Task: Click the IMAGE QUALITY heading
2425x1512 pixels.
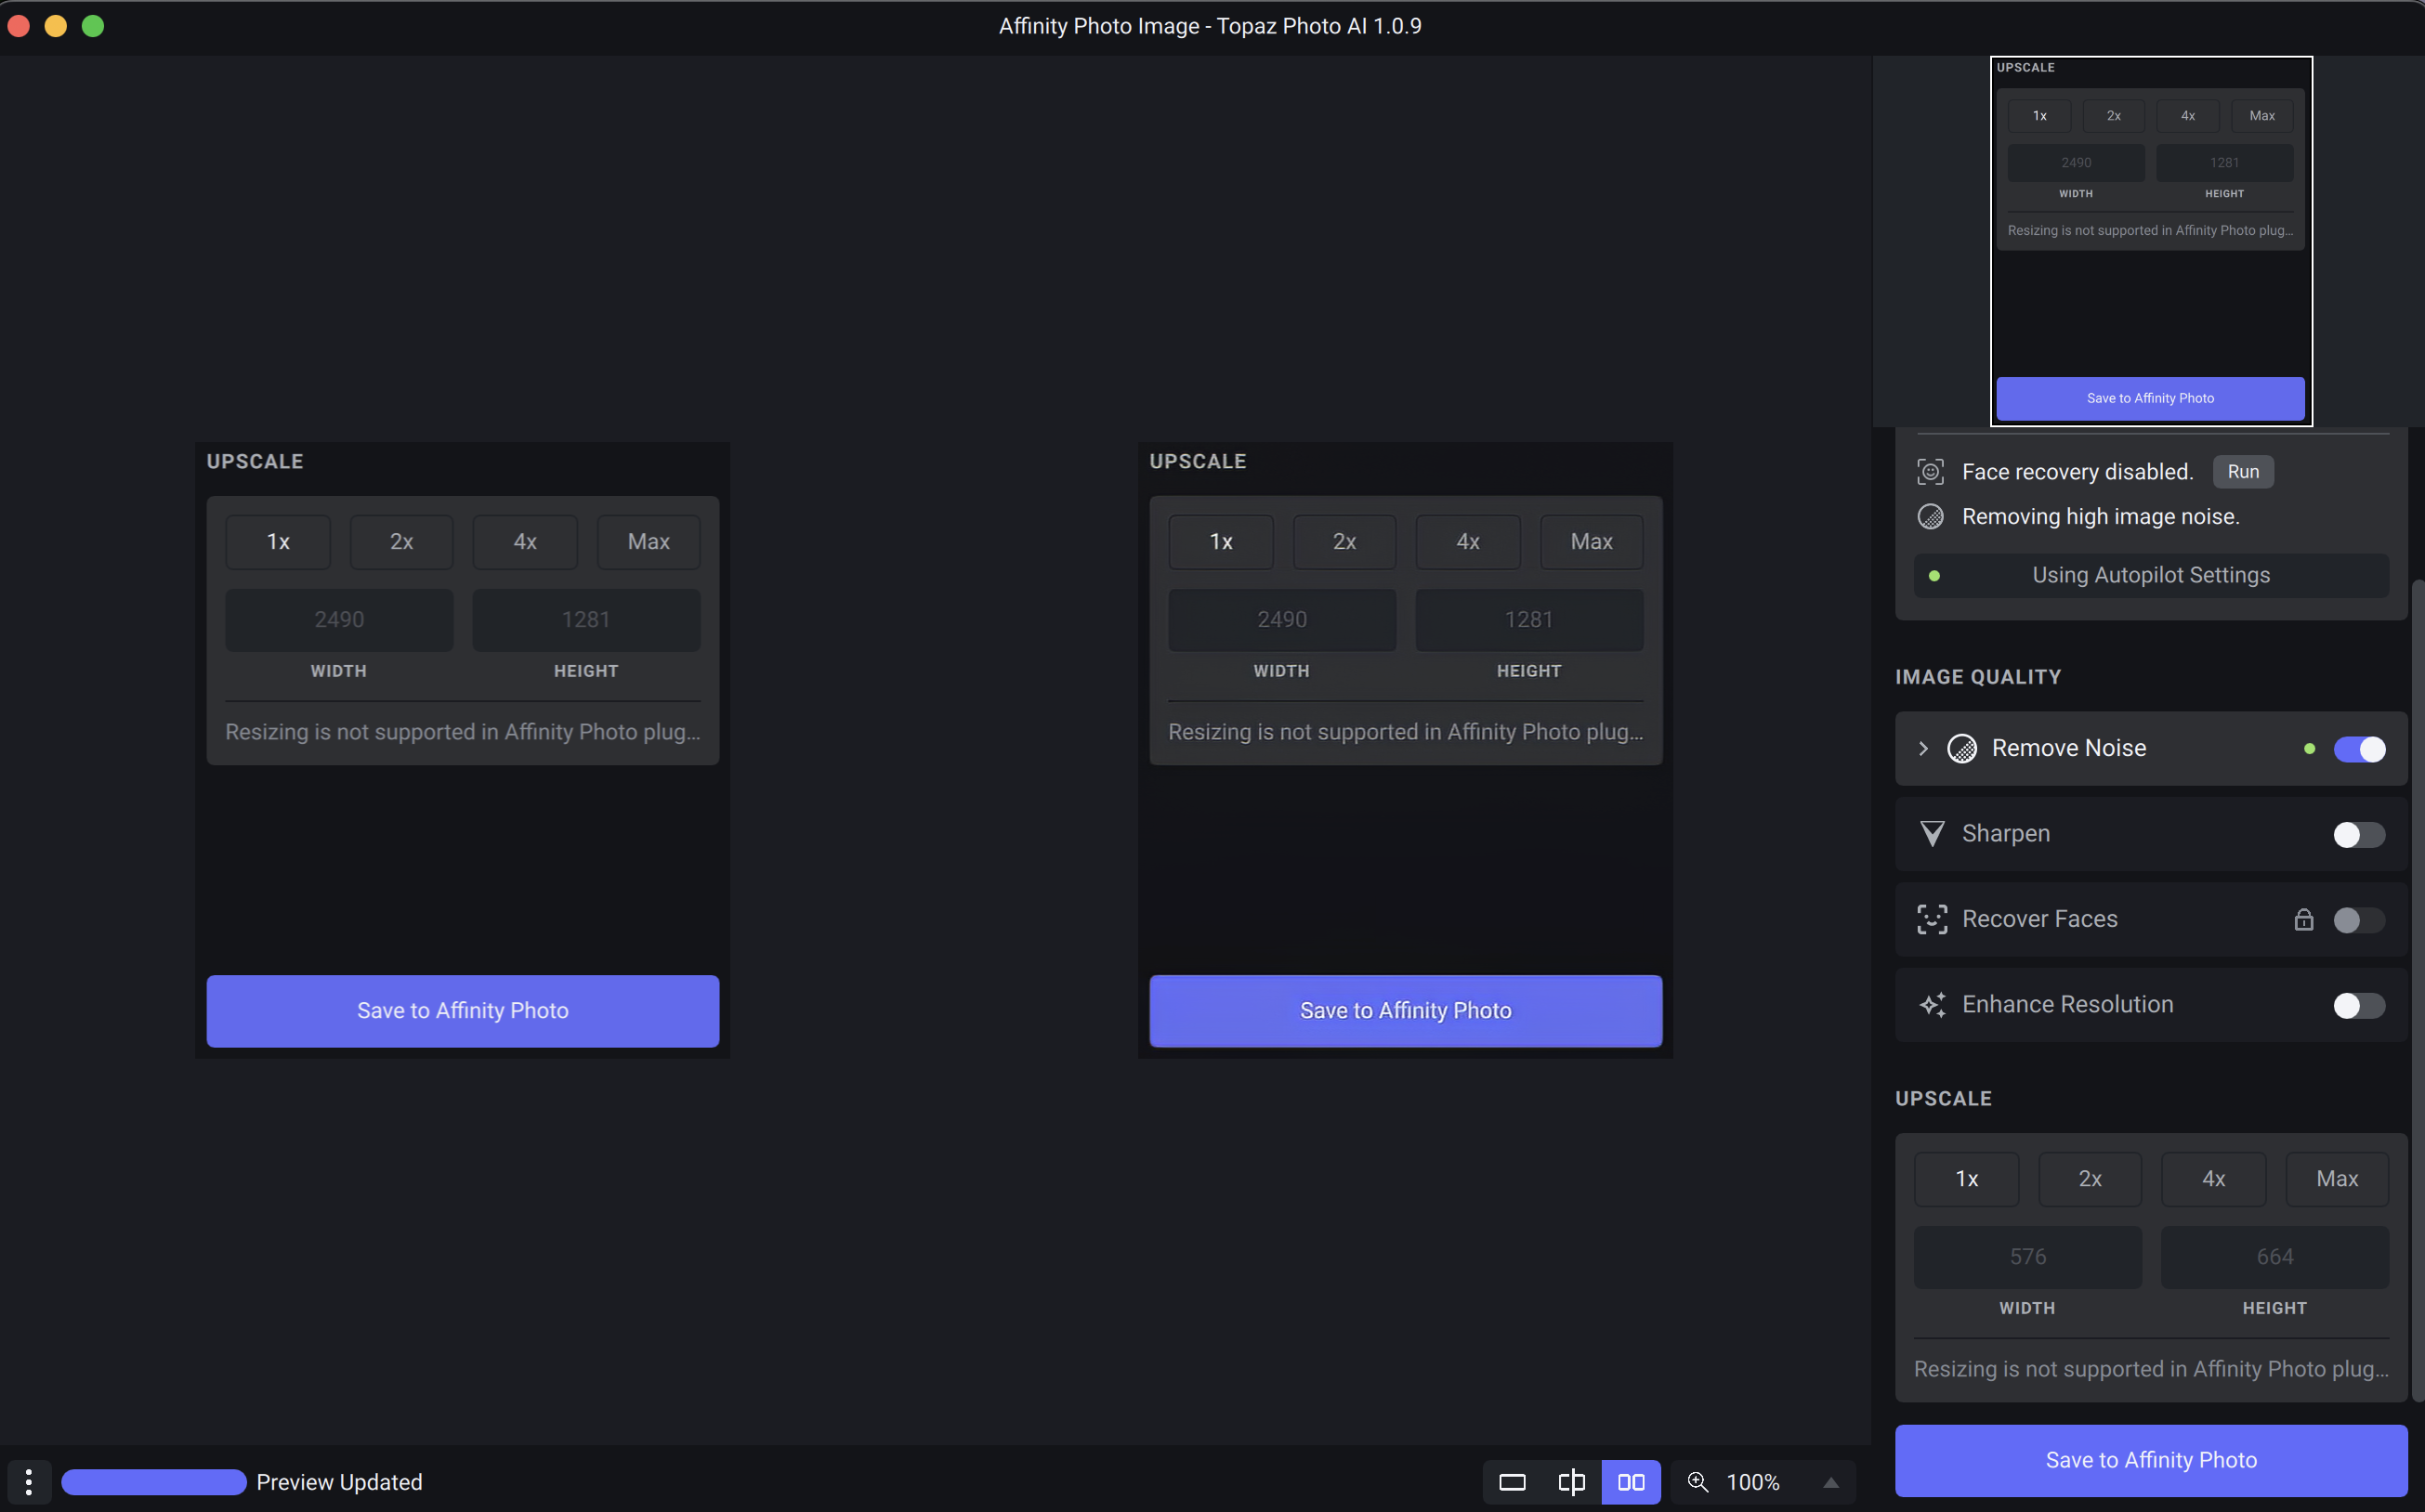Action: 1977,677
